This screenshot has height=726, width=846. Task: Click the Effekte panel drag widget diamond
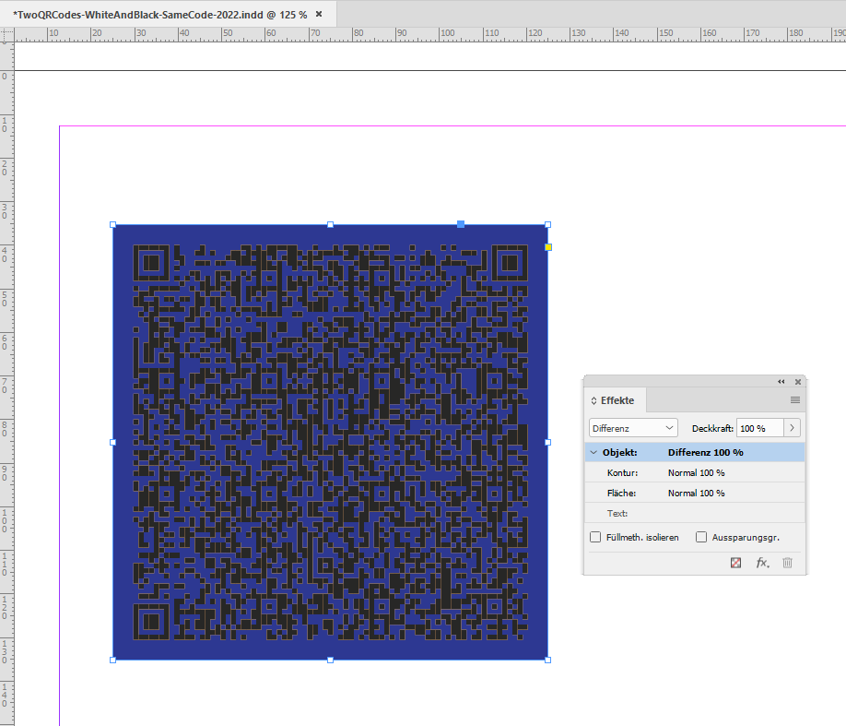[x=593, y=400]
